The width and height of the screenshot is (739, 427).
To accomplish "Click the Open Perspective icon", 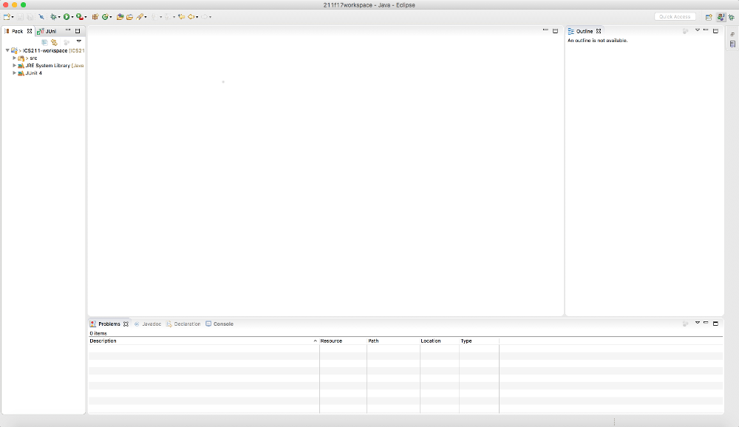I will click(x=709, y=16).
